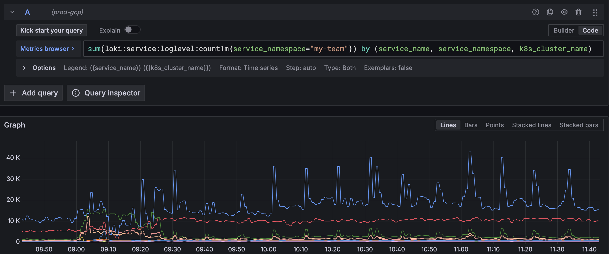Image resolution: width=609 pixels, height=254 pixels.
Task: Select the Lines graph style
Action: tap(448, 125)
